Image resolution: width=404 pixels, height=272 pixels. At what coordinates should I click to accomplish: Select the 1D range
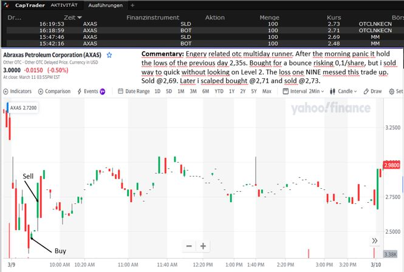(x=157, y=92)
